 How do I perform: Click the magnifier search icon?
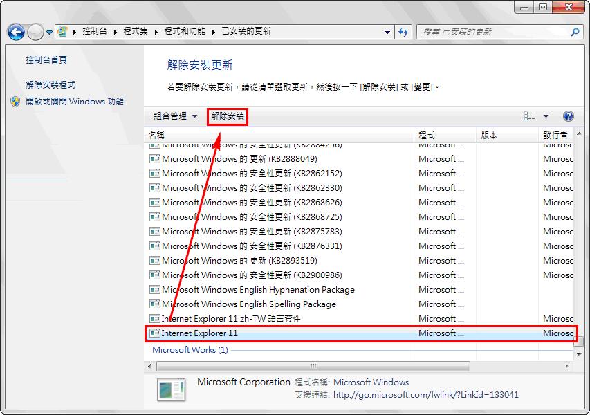(575, 33)
